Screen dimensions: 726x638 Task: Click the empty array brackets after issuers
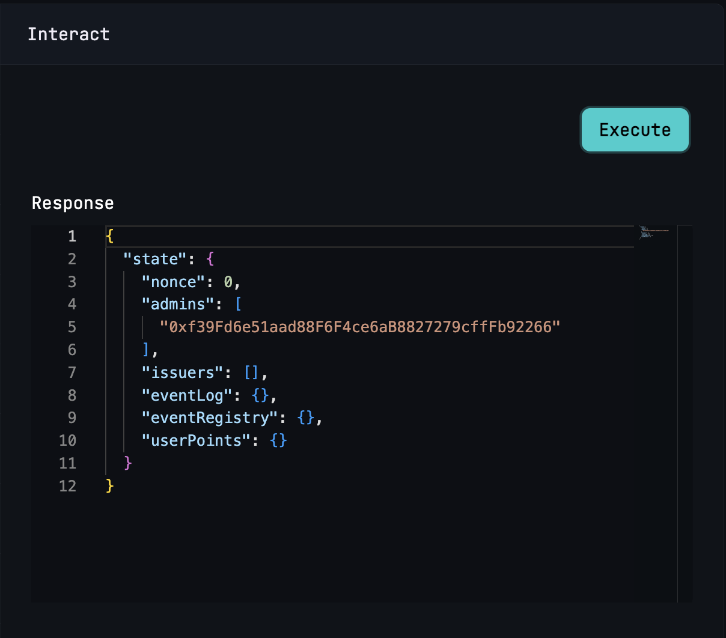251,372
